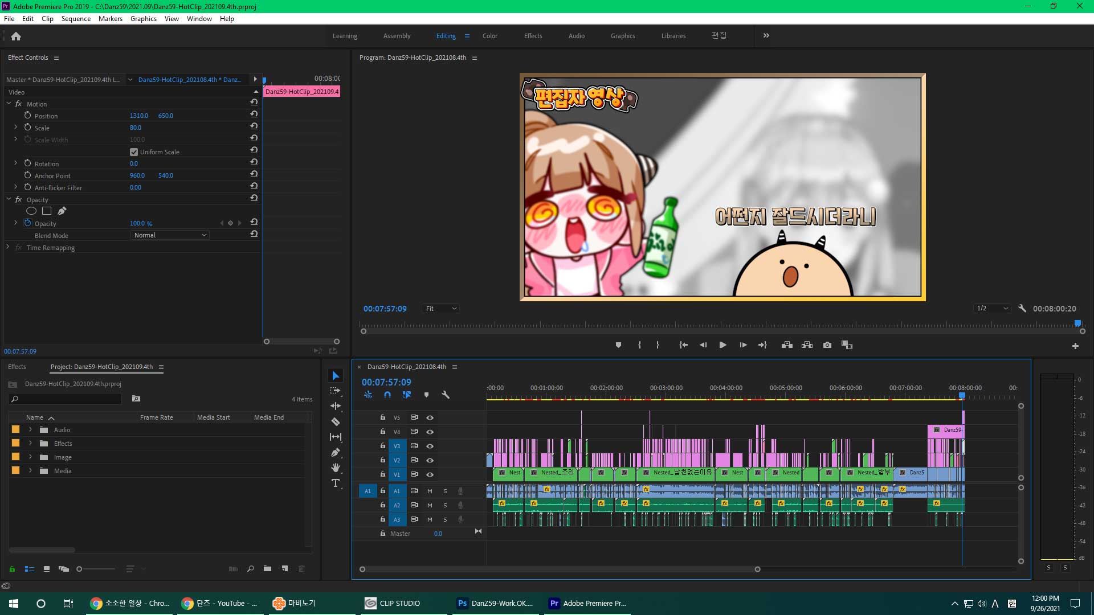Open the find icon in Project panel
1094x615 pixels.
click(x=250, y=568)
